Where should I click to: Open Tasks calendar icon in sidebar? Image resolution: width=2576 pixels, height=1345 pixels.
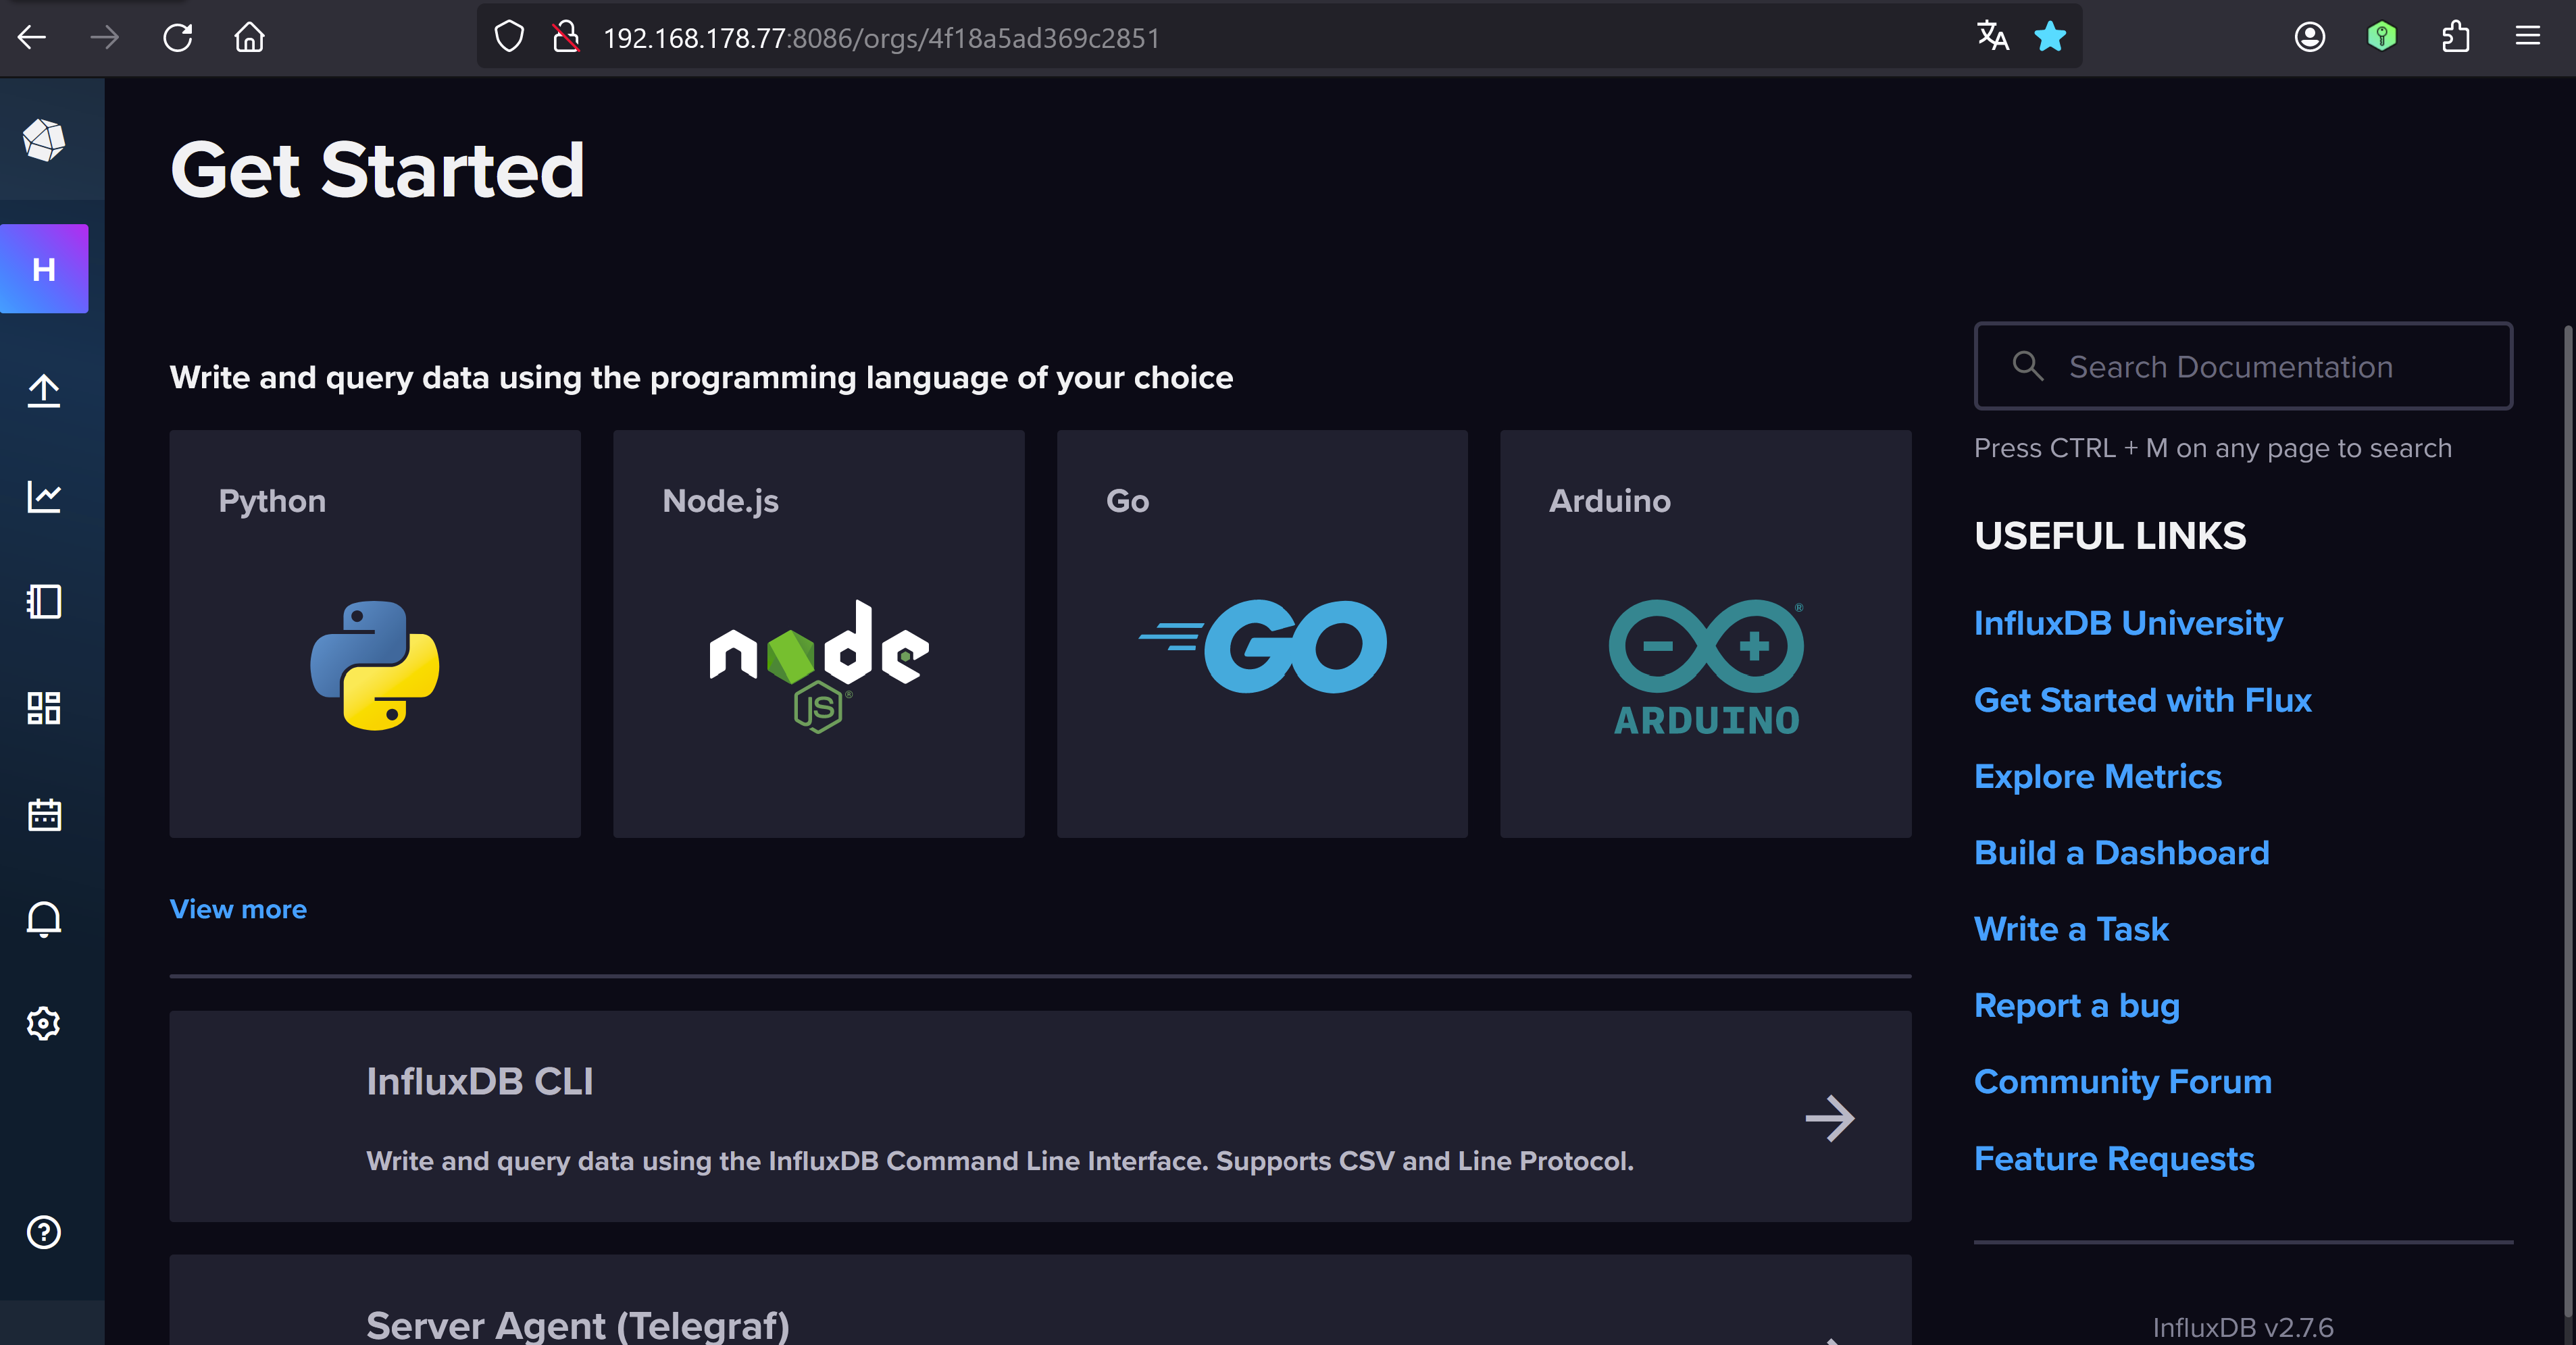(x=44, y=814)
